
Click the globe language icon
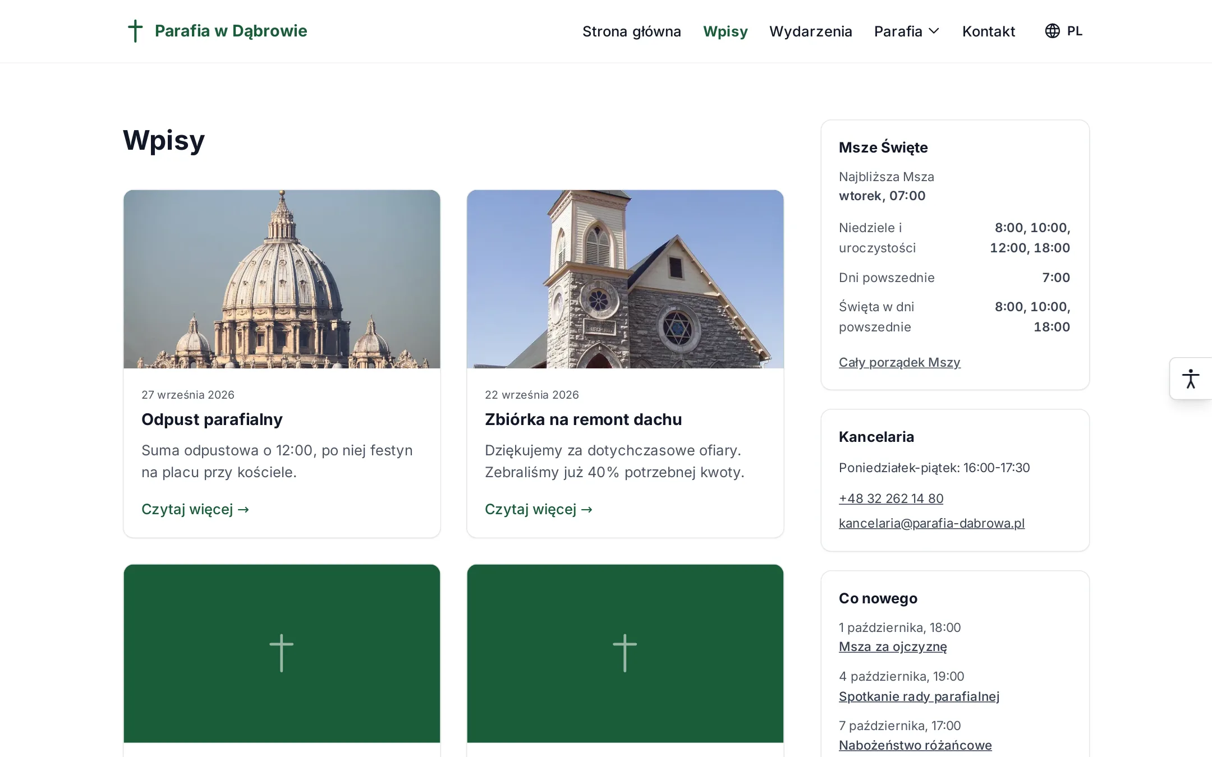click(1052, 31)
